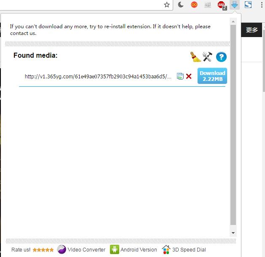
Task: Clear the found media list with broom
Action: pyautogui.click(x=195, y=57)
